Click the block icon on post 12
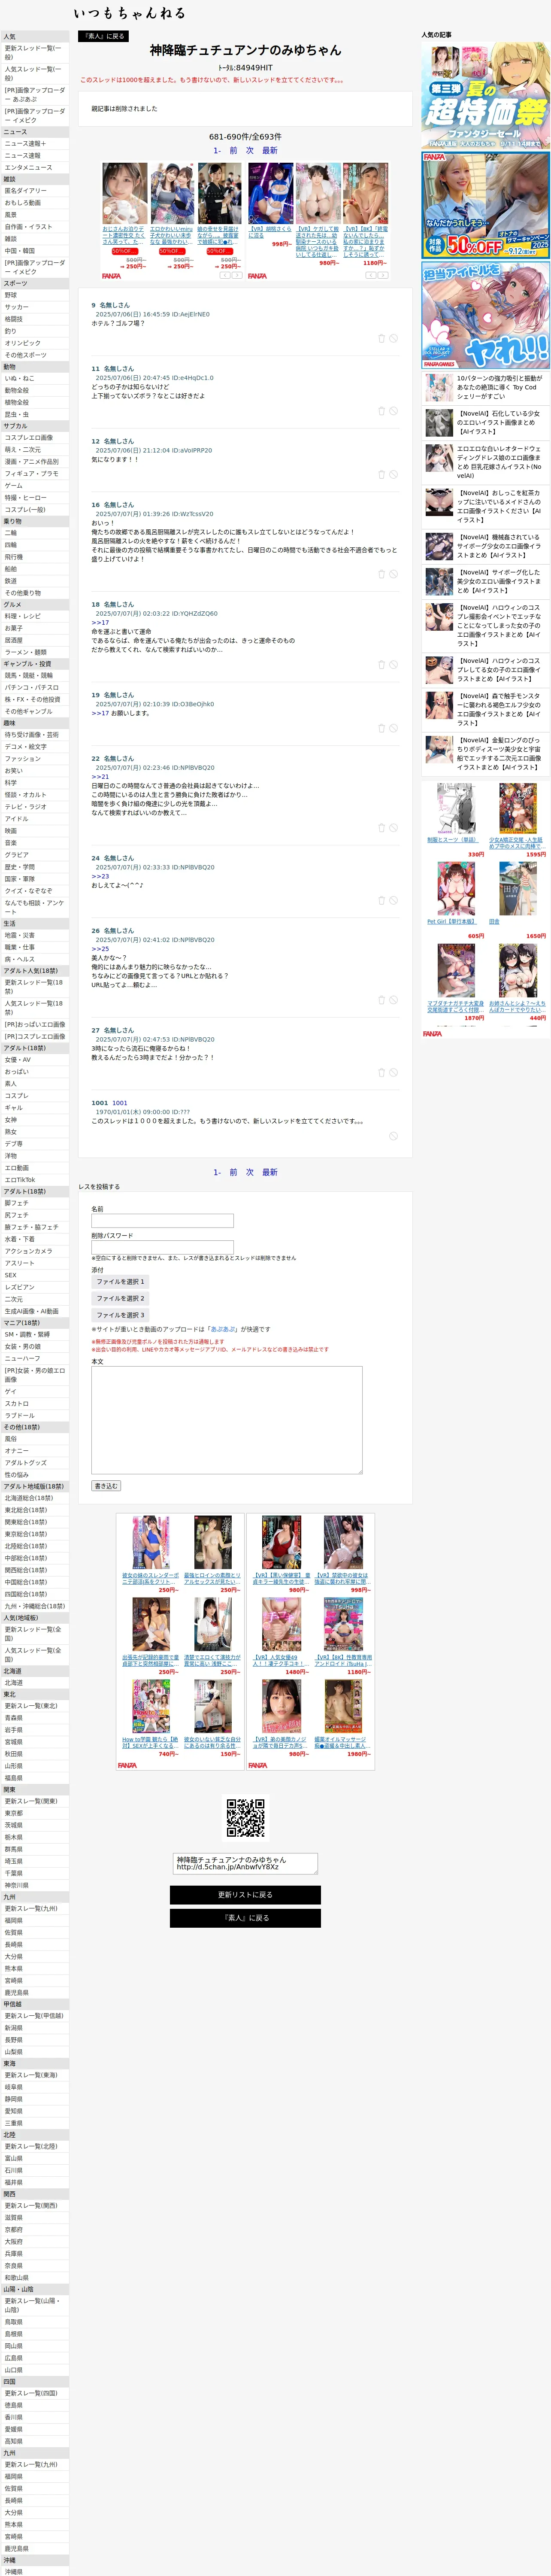551x2576 pixels. tap(394, 475)
